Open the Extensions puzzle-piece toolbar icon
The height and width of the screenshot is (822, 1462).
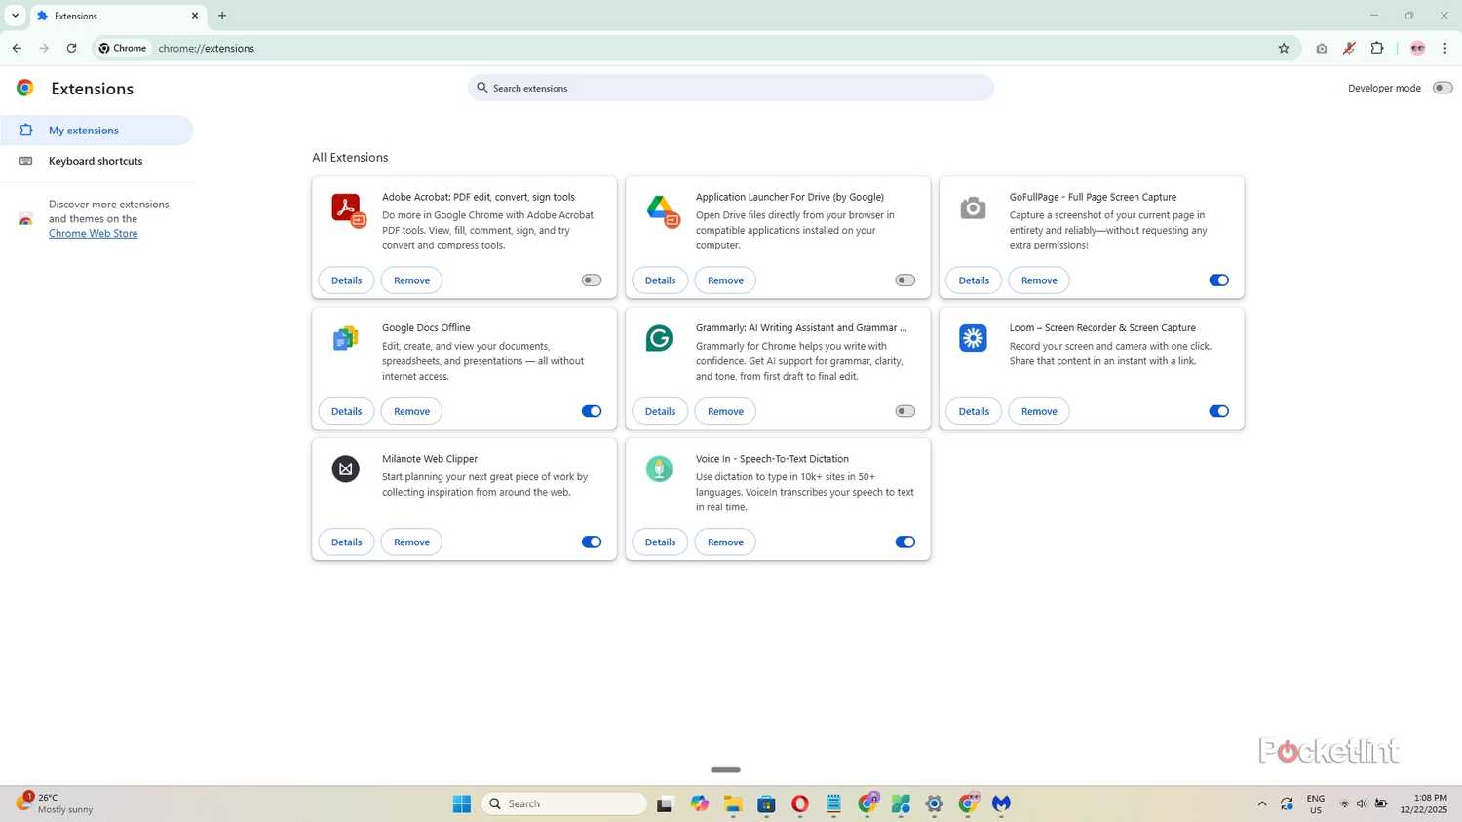pos(1377,48)
